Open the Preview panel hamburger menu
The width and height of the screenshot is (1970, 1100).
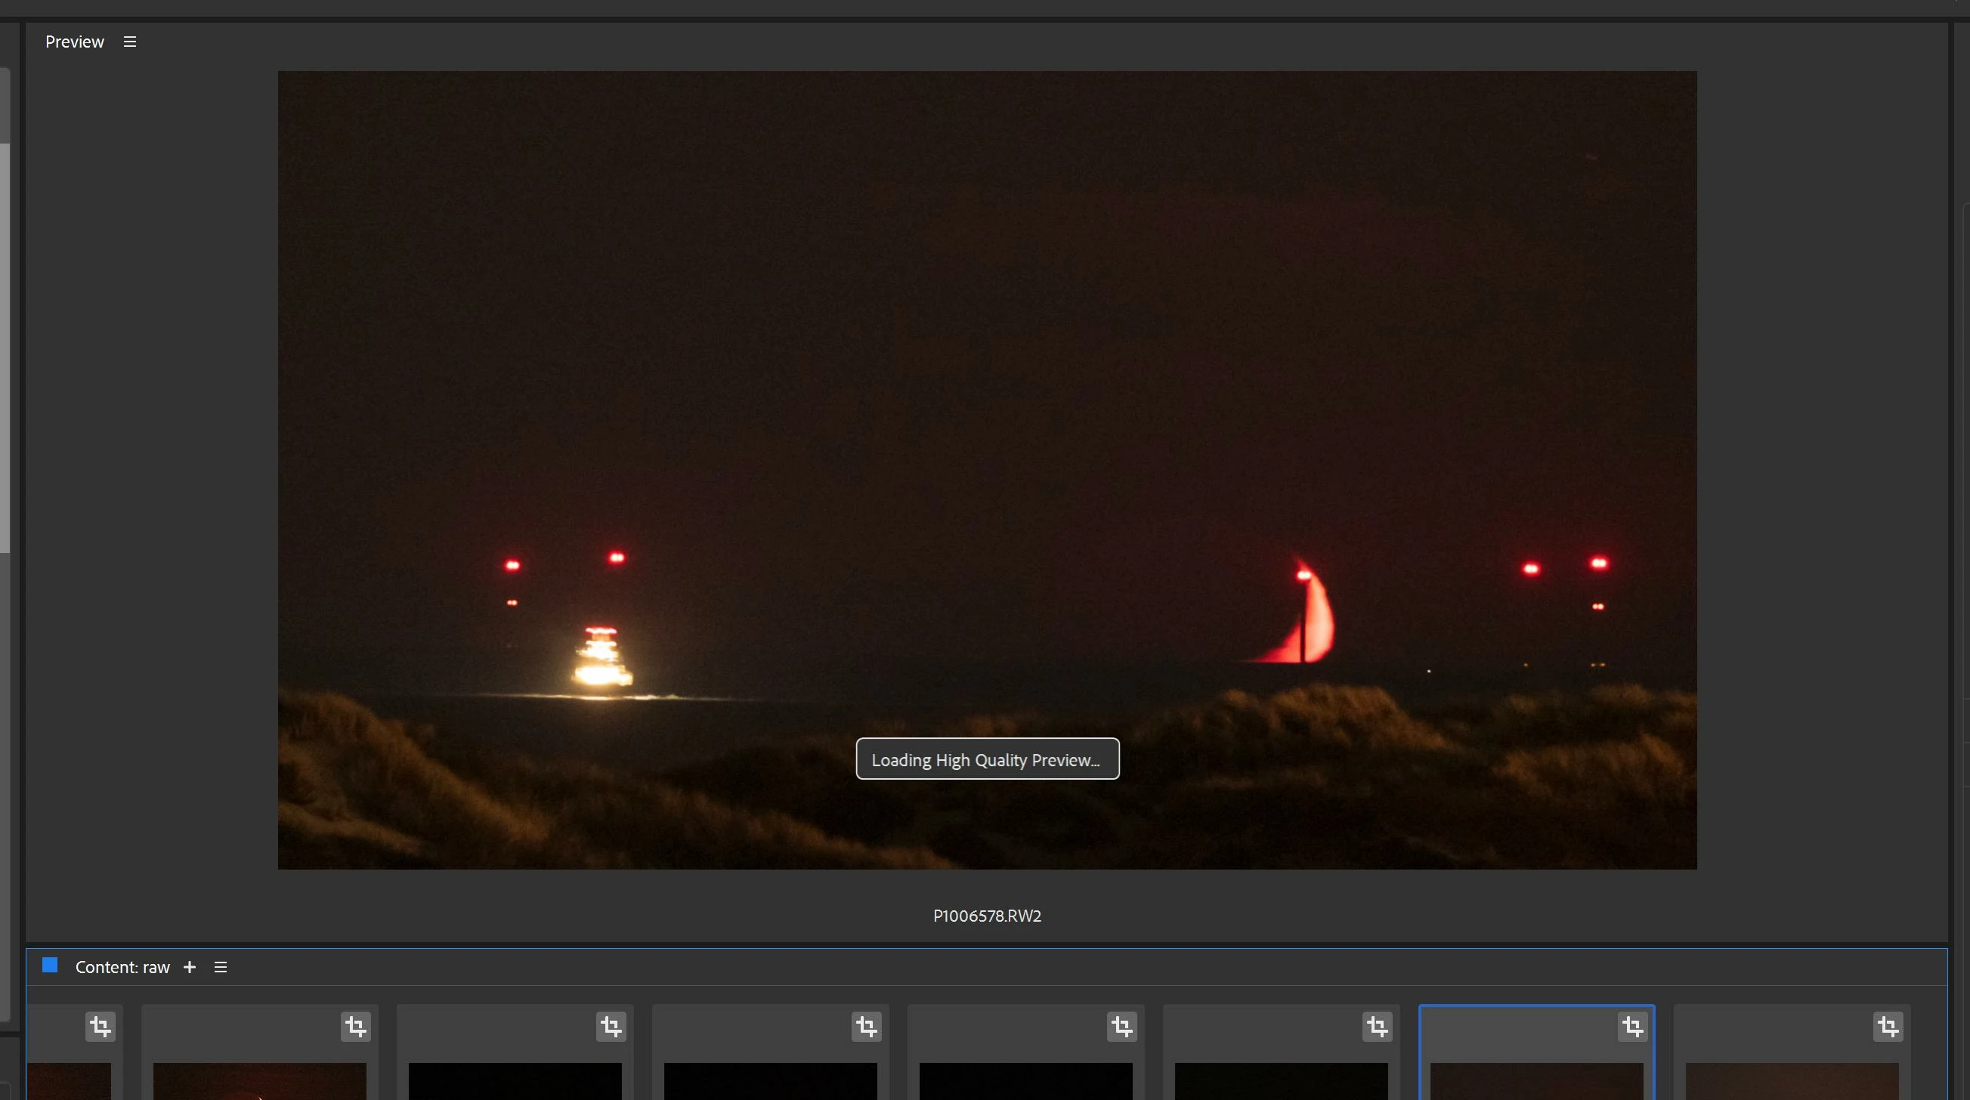tap(130, 42)
